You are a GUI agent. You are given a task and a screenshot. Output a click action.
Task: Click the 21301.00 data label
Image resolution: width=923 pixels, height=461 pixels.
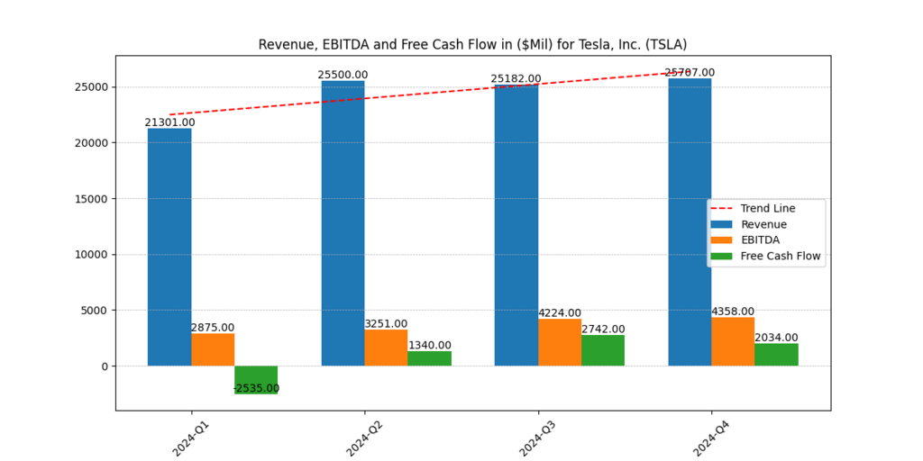(169, 122)
